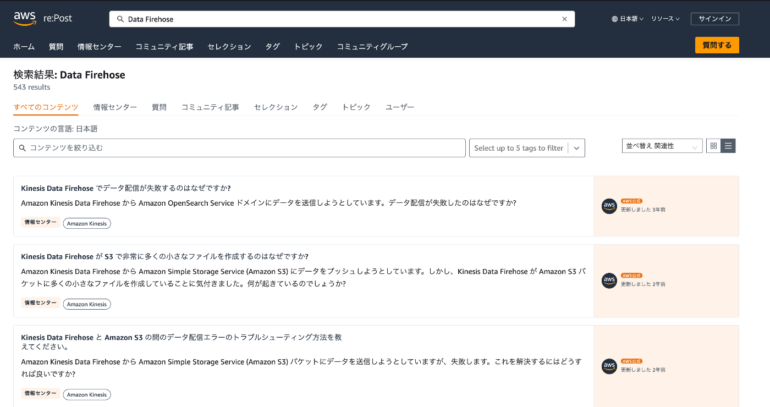Image resolution: width=770 pixels, height=407 pixels.
Task: Click Amazon Kinesis tag on the OpenSearch delivery failure result
Action: [87, 223]
